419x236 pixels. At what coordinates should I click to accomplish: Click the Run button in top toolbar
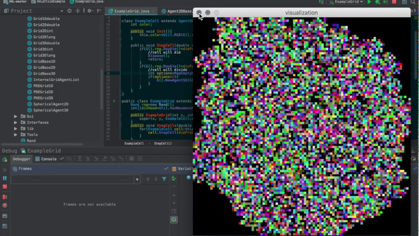pos(369,2)
